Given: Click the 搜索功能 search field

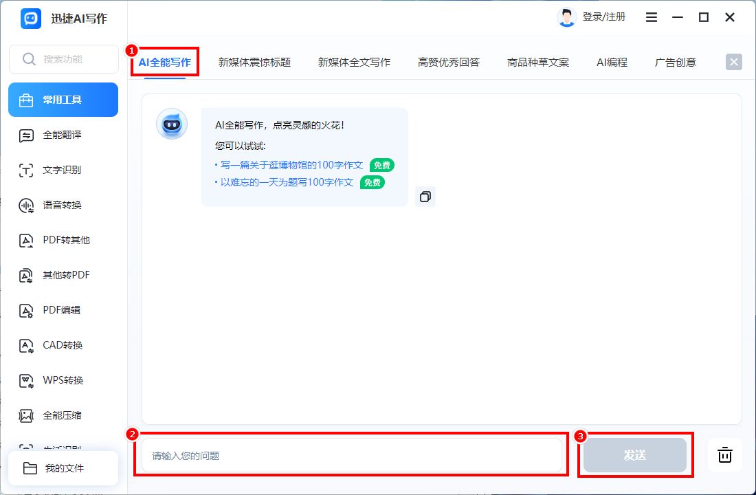Looking at the screenshot, I should tap(64, 59).
